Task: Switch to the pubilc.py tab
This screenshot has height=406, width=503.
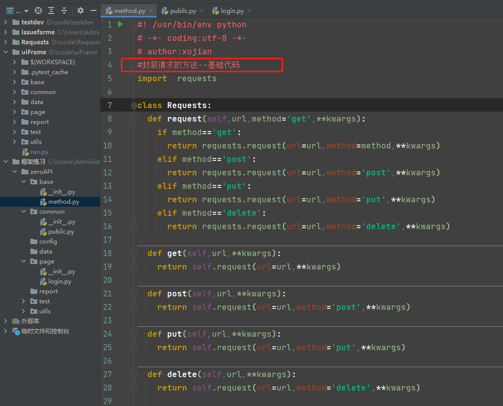Action: pos(183,11)
